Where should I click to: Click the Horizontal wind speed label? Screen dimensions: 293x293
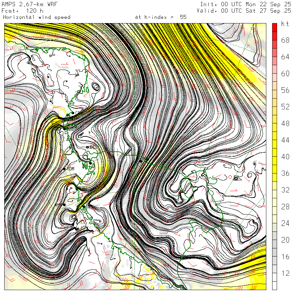point(36,17)
